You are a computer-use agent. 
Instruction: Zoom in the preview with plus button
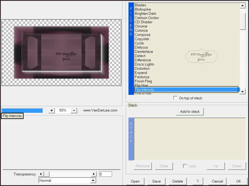[x=52, y=111]
